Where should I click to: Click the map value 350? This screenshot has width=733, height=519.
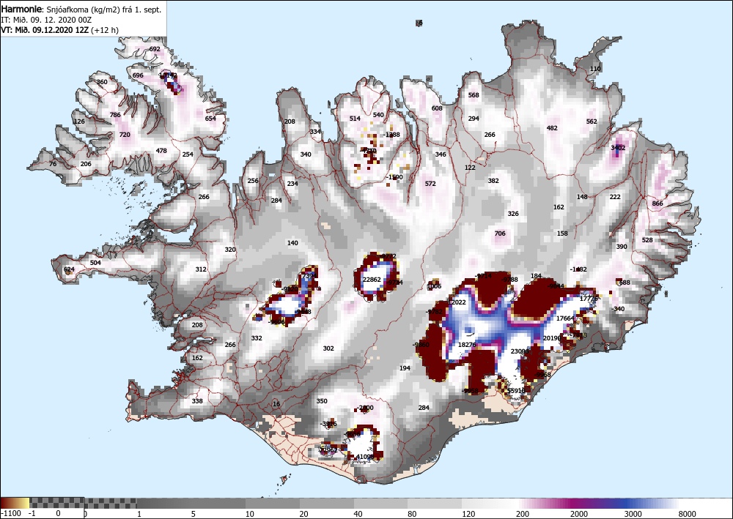(322, 401)
